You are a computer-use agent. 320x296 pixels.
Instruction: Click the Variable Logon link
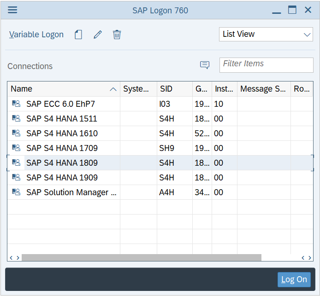tap(36, 35)
